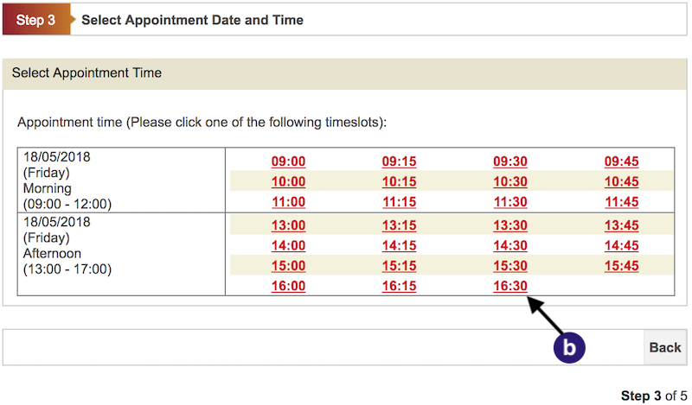Pick the 10:15 timeslot link
This screenshot has width=692, height=405.
tap(399, 181)
